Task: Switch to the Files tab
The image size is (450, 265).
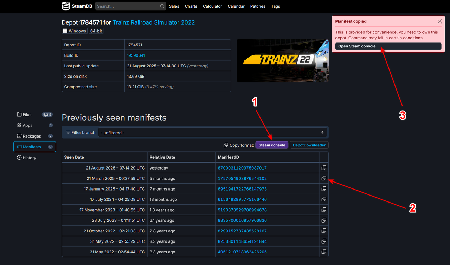Action: click(x=34, y=114)
